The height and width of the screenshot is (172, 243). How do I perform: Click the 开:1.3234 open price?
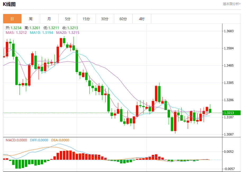[x=13, y=28]
